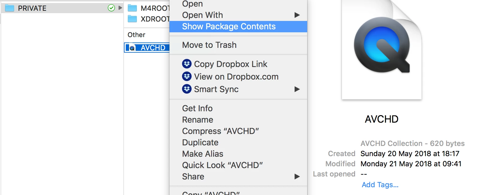491x195 pixels.
Task: Choose Show Package Contents
Action: point(238,27)
